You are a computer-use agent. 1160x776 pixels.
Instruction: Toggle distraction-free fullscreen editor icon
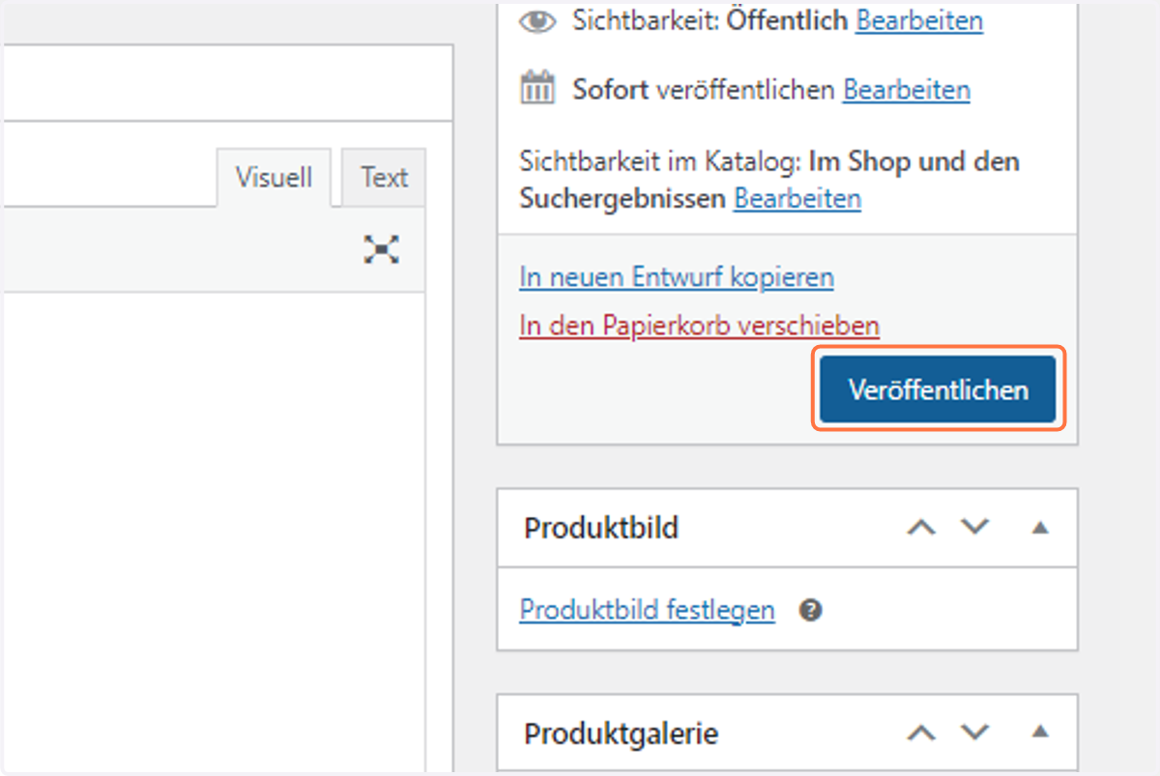[382, 249]
